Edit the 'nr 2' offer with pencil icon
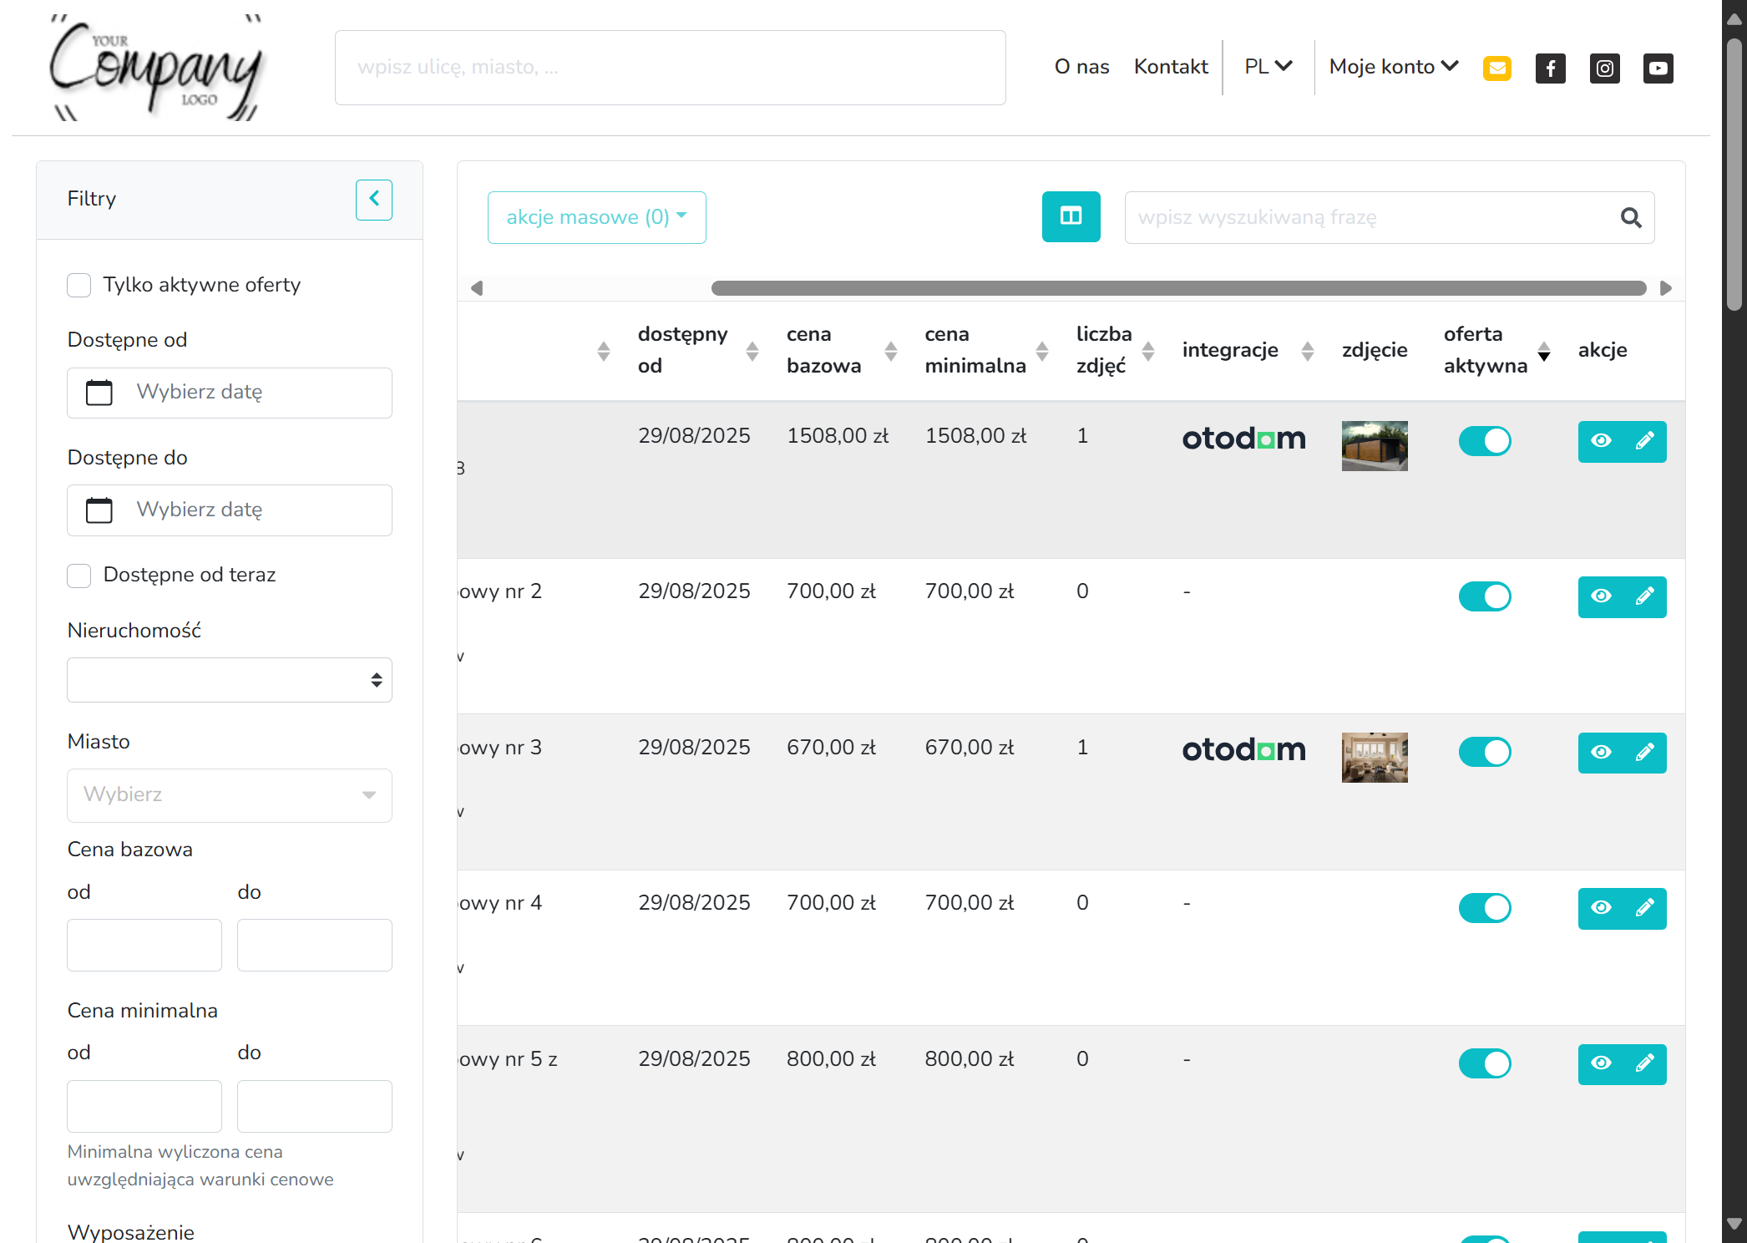 point(1644,596)
